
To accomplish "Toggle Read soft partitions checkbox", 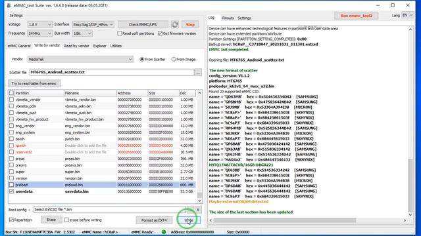I will [x=120, y=33].
